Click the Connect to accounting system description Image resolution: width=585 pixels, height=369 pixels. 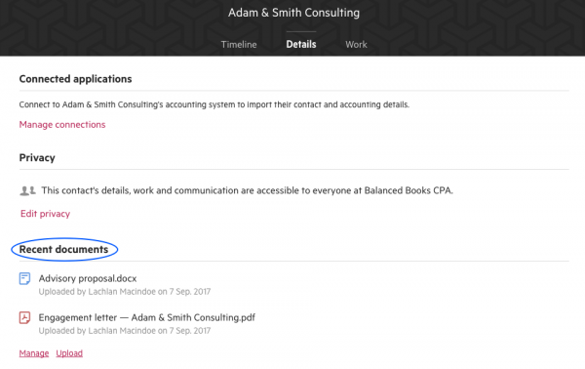(x=214, y=104)
